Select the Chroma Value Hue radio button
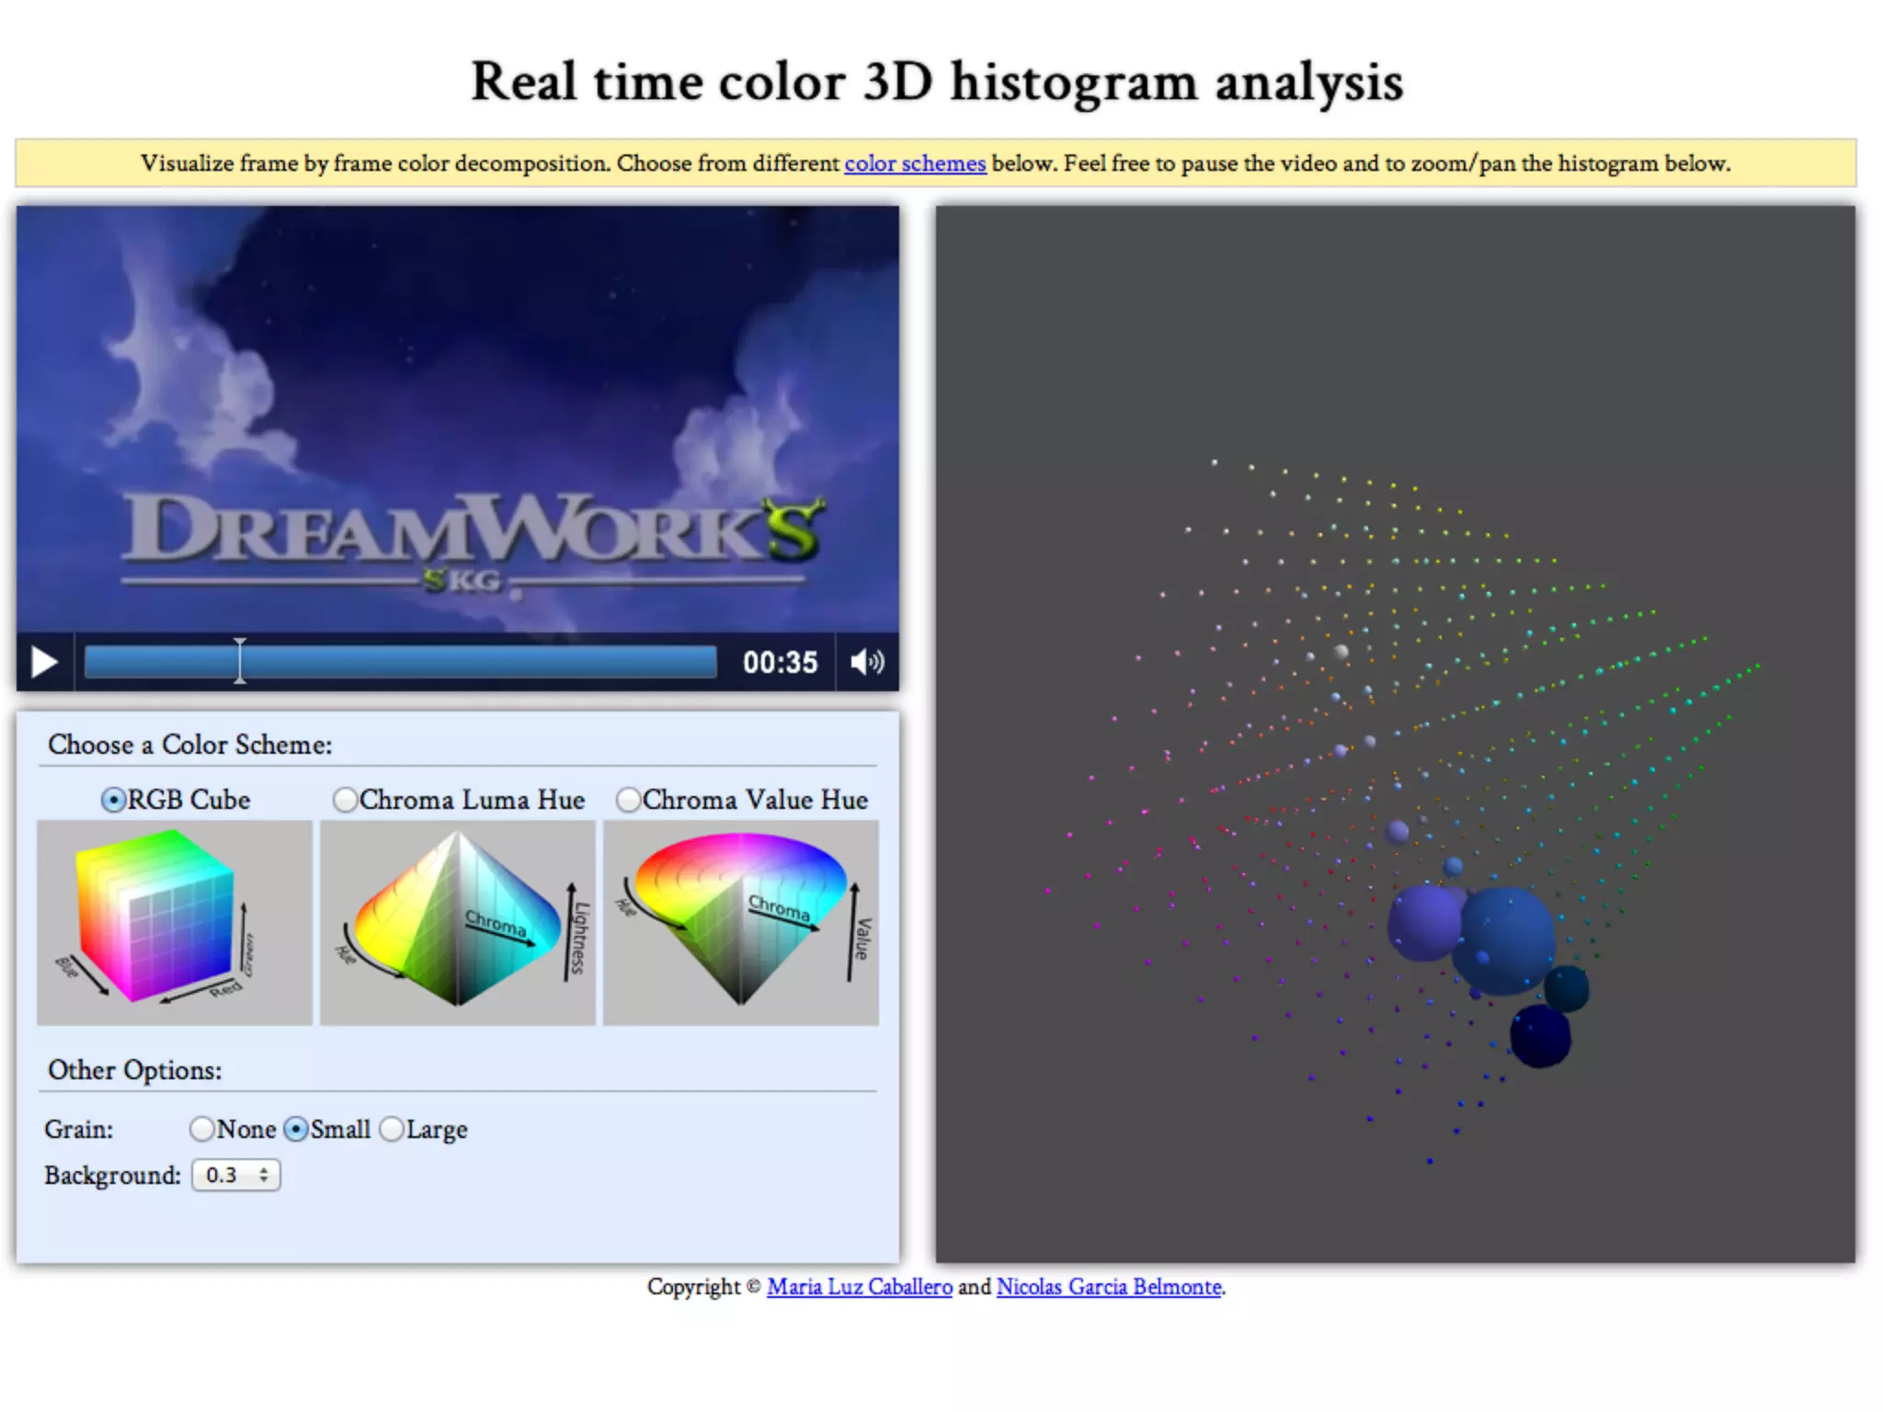 click(x=629, y=800)
